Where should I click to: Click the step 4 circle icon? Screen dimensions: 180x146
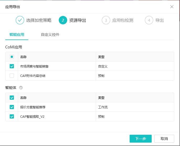pyautogui.click(x=149, y=20)
